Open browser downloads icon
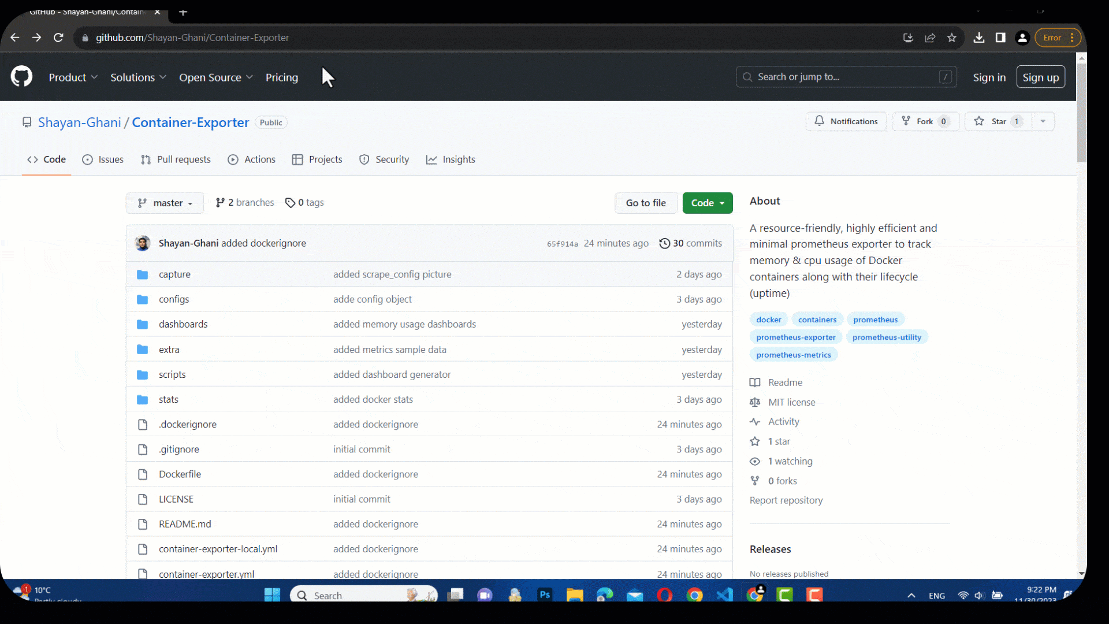The height and width of the screenshot is (624, 1109). 978,38
